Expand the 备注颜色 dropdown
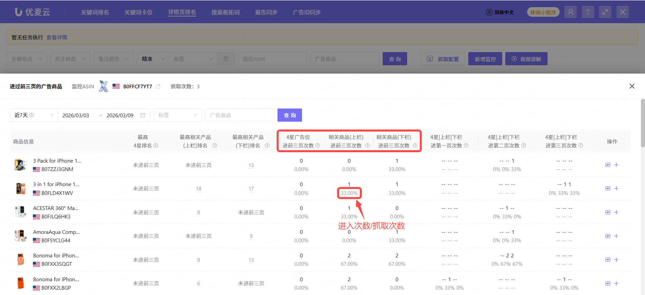Viewport: 645px width, 295px height. tap(114, 59)
